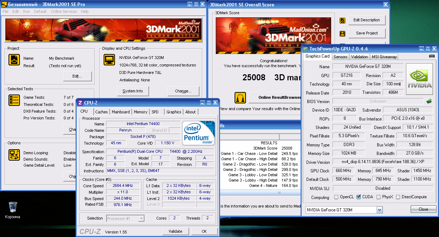The image size is (439, 237).
Task: Click the Specification field in CPU-Z
Action: [160, 151]
